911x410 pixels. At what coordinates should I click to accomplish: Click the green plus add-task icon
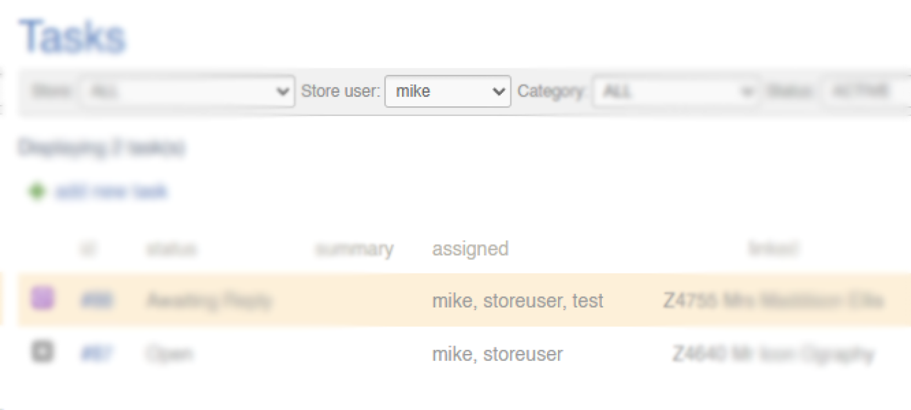(x=37, y=191)
